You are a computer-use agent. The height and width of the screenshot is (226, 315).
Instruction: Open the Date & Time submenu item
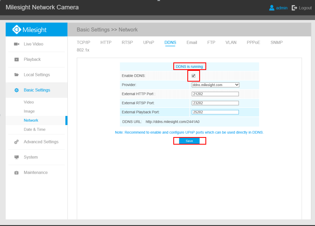tap(35, 129)
